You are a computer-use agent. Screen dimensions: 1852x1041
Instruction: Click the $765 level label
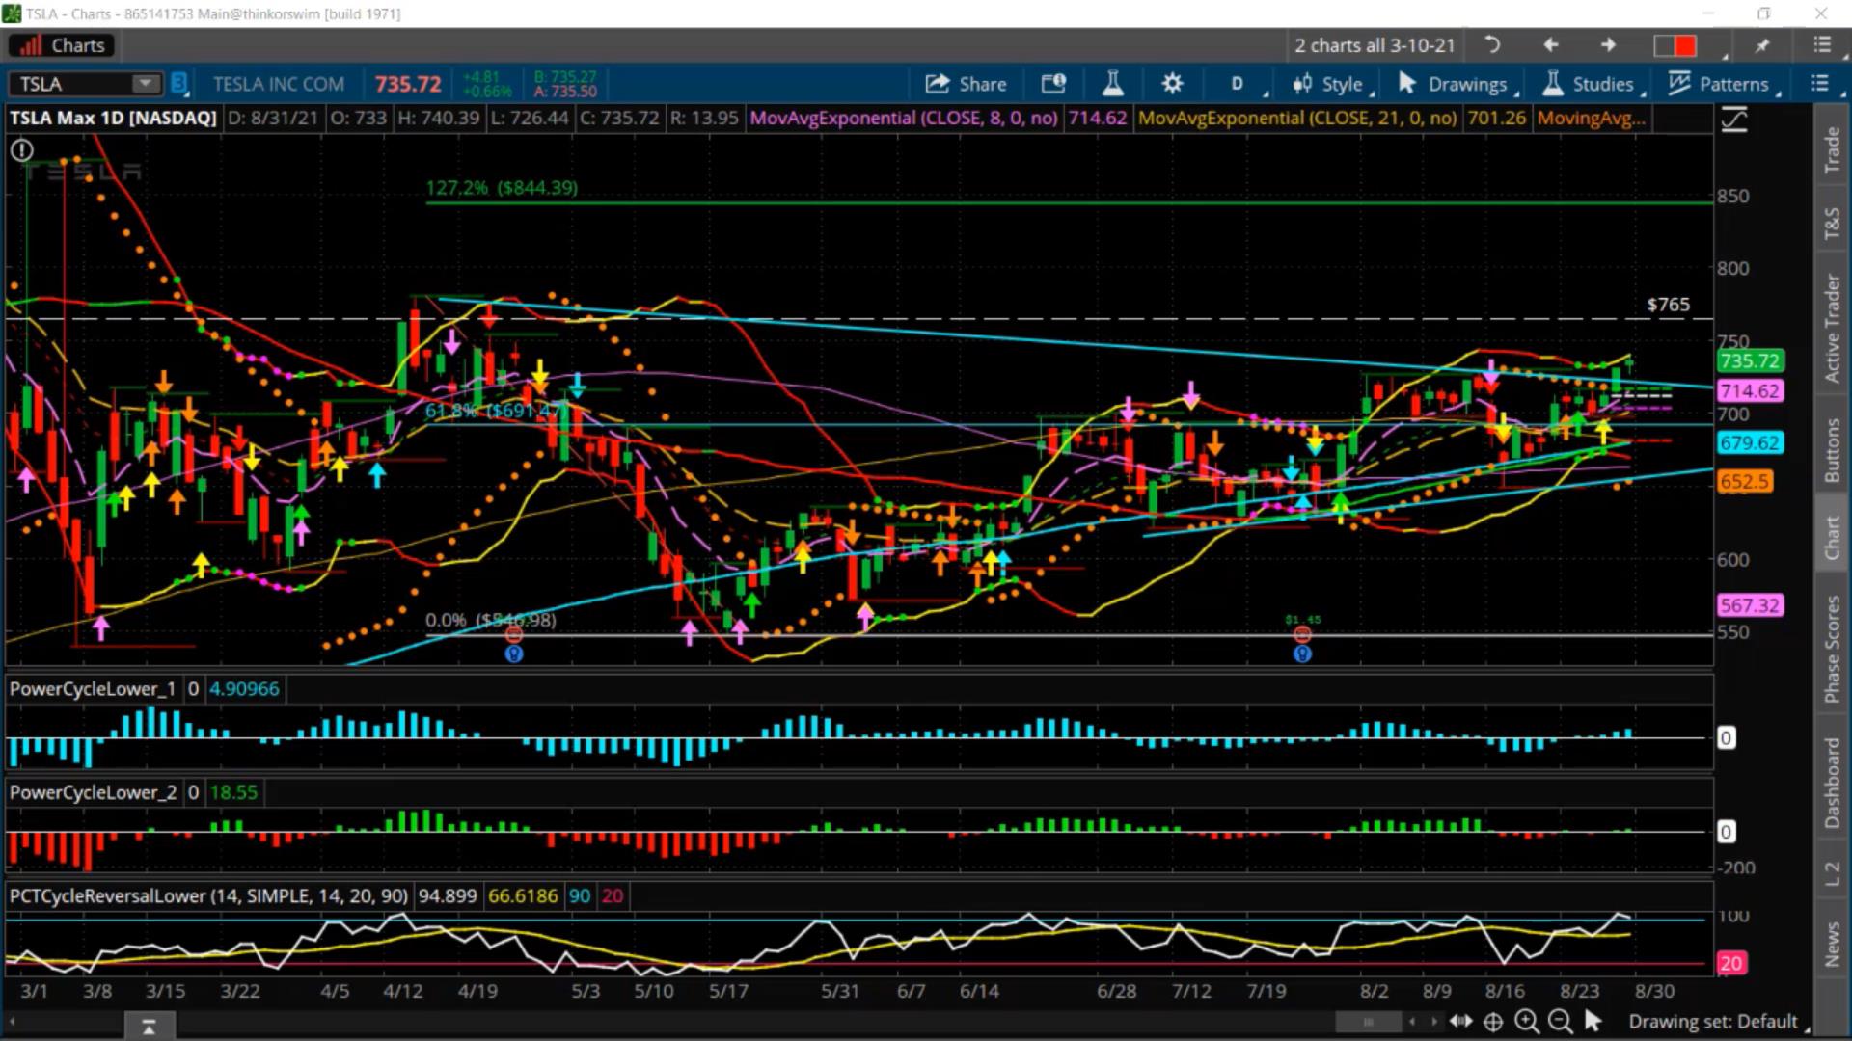(1668, 305)
